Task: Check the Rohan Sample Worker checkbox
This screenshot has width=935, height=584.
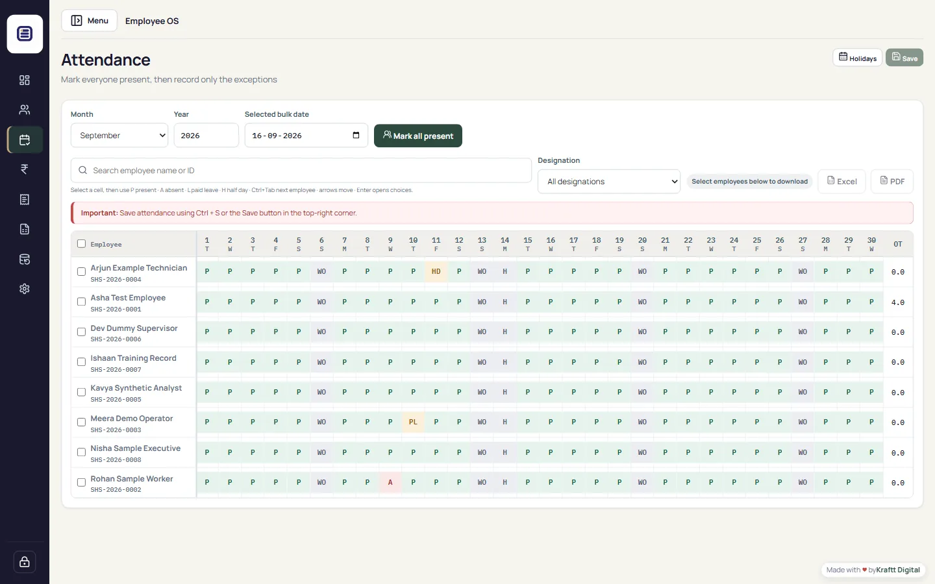Action: (x=81, y=482)
